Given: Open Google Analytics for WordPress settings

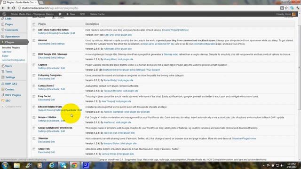Looking at the screenshot, I should pyautogui.click(x=42, y=131).
